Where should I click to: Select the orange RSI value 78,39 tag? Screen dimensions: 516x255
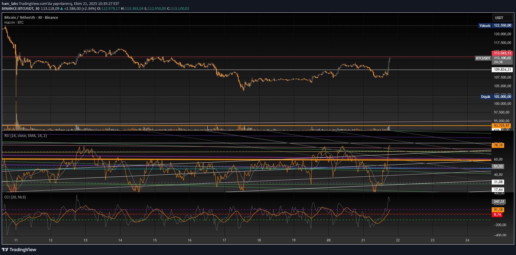click(x=498, y=145)
